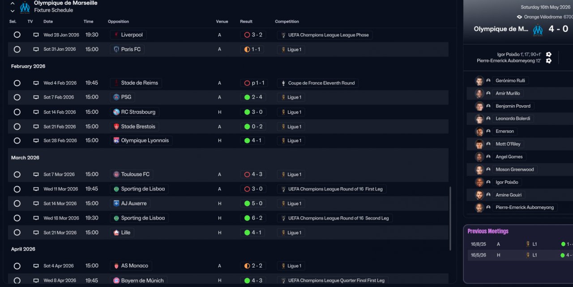Sort fixtures by Date column header

[x=48, y=21]
